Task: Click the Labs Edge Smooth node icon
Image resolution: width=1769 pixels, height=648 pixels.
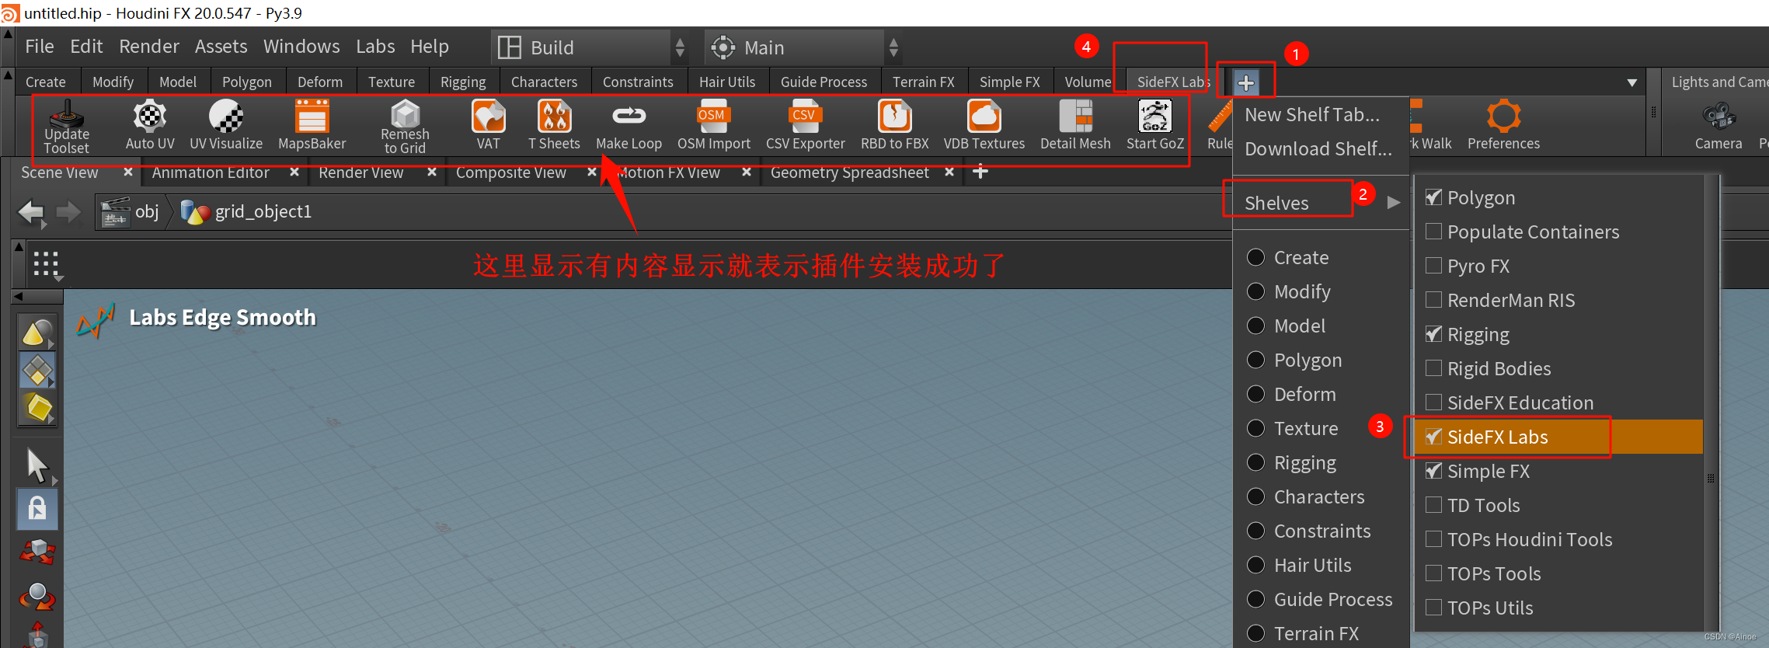Action: 96,319
